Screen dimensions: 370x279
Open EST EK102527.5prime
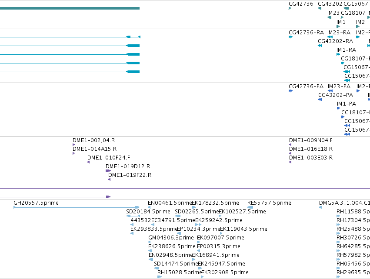tap(242, 212)
